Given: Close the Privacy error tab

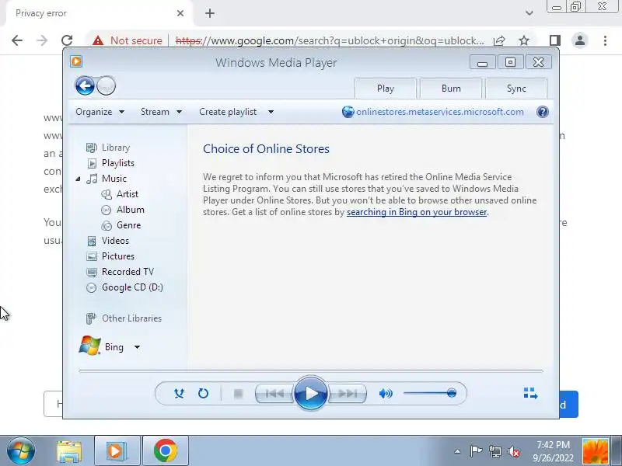Looking at the screenshot, I should click(x=180, y=13).
